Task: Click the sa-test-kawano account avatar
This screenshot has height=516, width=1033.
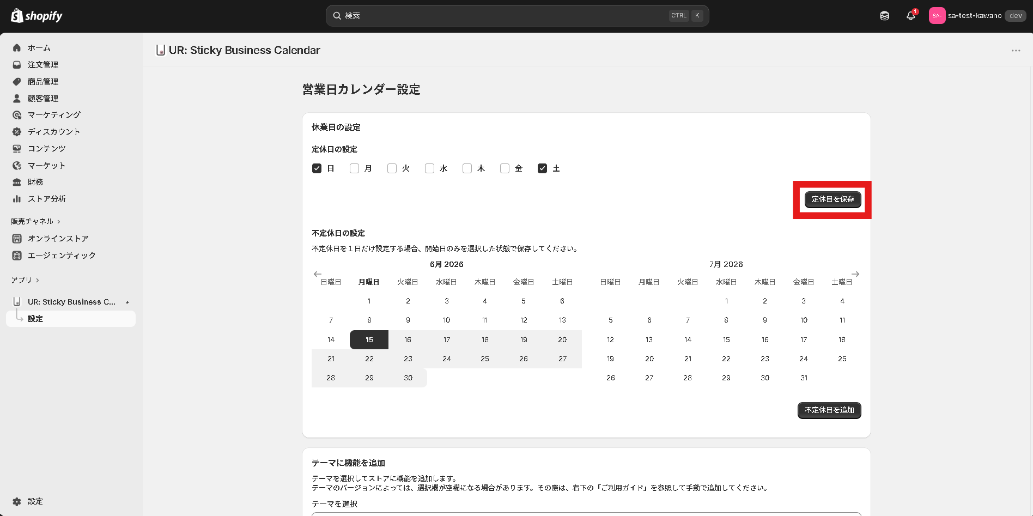Action: click(937, 16)
